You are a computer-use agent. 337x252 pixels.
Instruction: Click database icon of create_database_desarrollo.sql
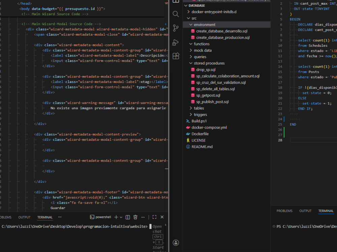(193, 31)
